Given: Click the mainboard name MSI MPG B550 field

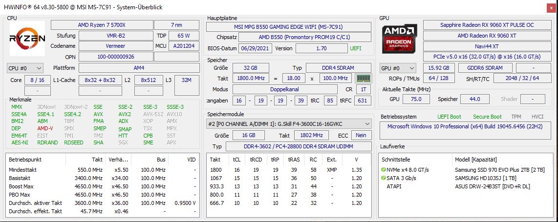Looking at the screenshot, I should [x=289, y=27].
